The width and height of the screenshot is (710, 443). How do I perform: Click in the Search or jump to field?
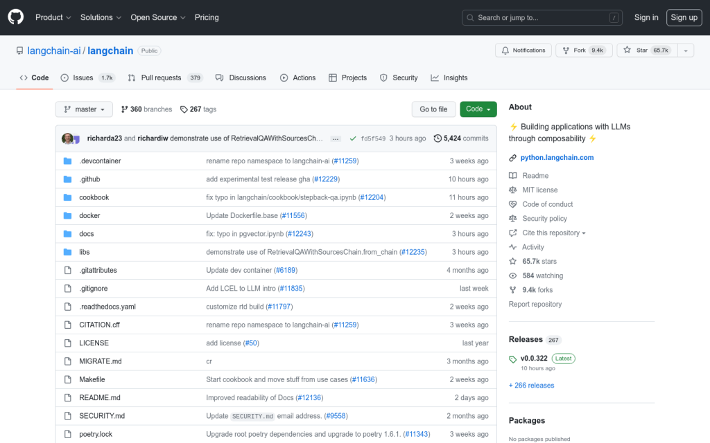coord(542,17)
